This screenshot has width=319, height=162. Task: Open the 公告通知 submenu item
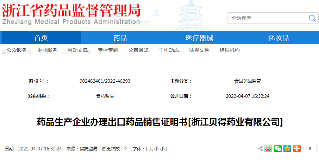(x=138, y=50)
